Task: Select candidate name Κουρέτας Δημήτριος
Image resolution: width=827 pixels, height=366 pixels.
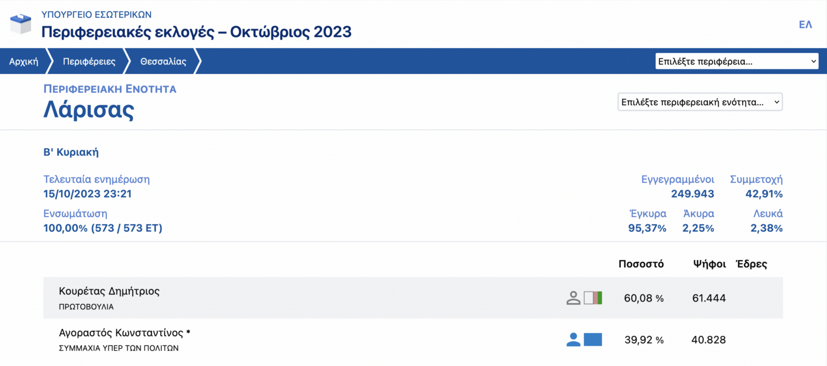Action: tap(109, 291)
